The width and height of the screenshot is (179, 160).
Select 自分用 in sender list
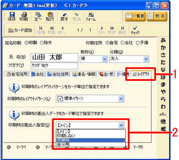pyautogui.click(x=91, y=144)
